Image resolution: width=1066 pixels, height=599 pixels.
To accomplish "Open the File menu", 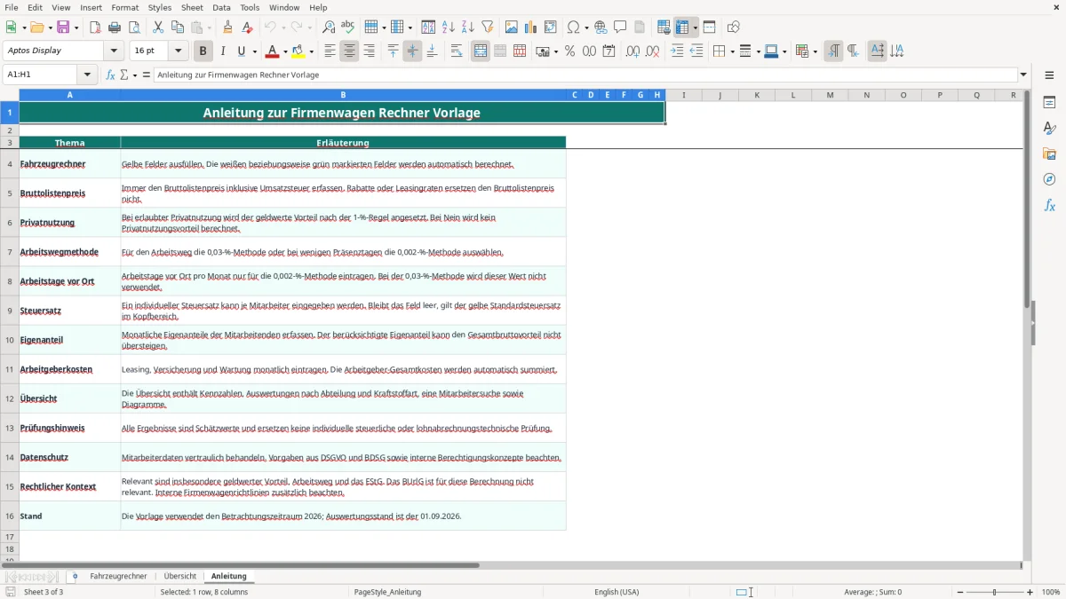I will click(x=11, y=7).
